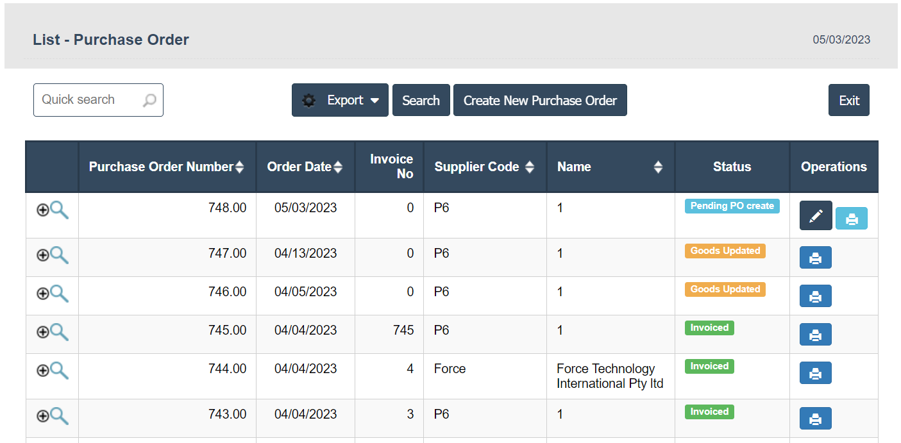Sort table by Order Date
This screenshot has width=901, height=443.
click(x=338, y=167)
